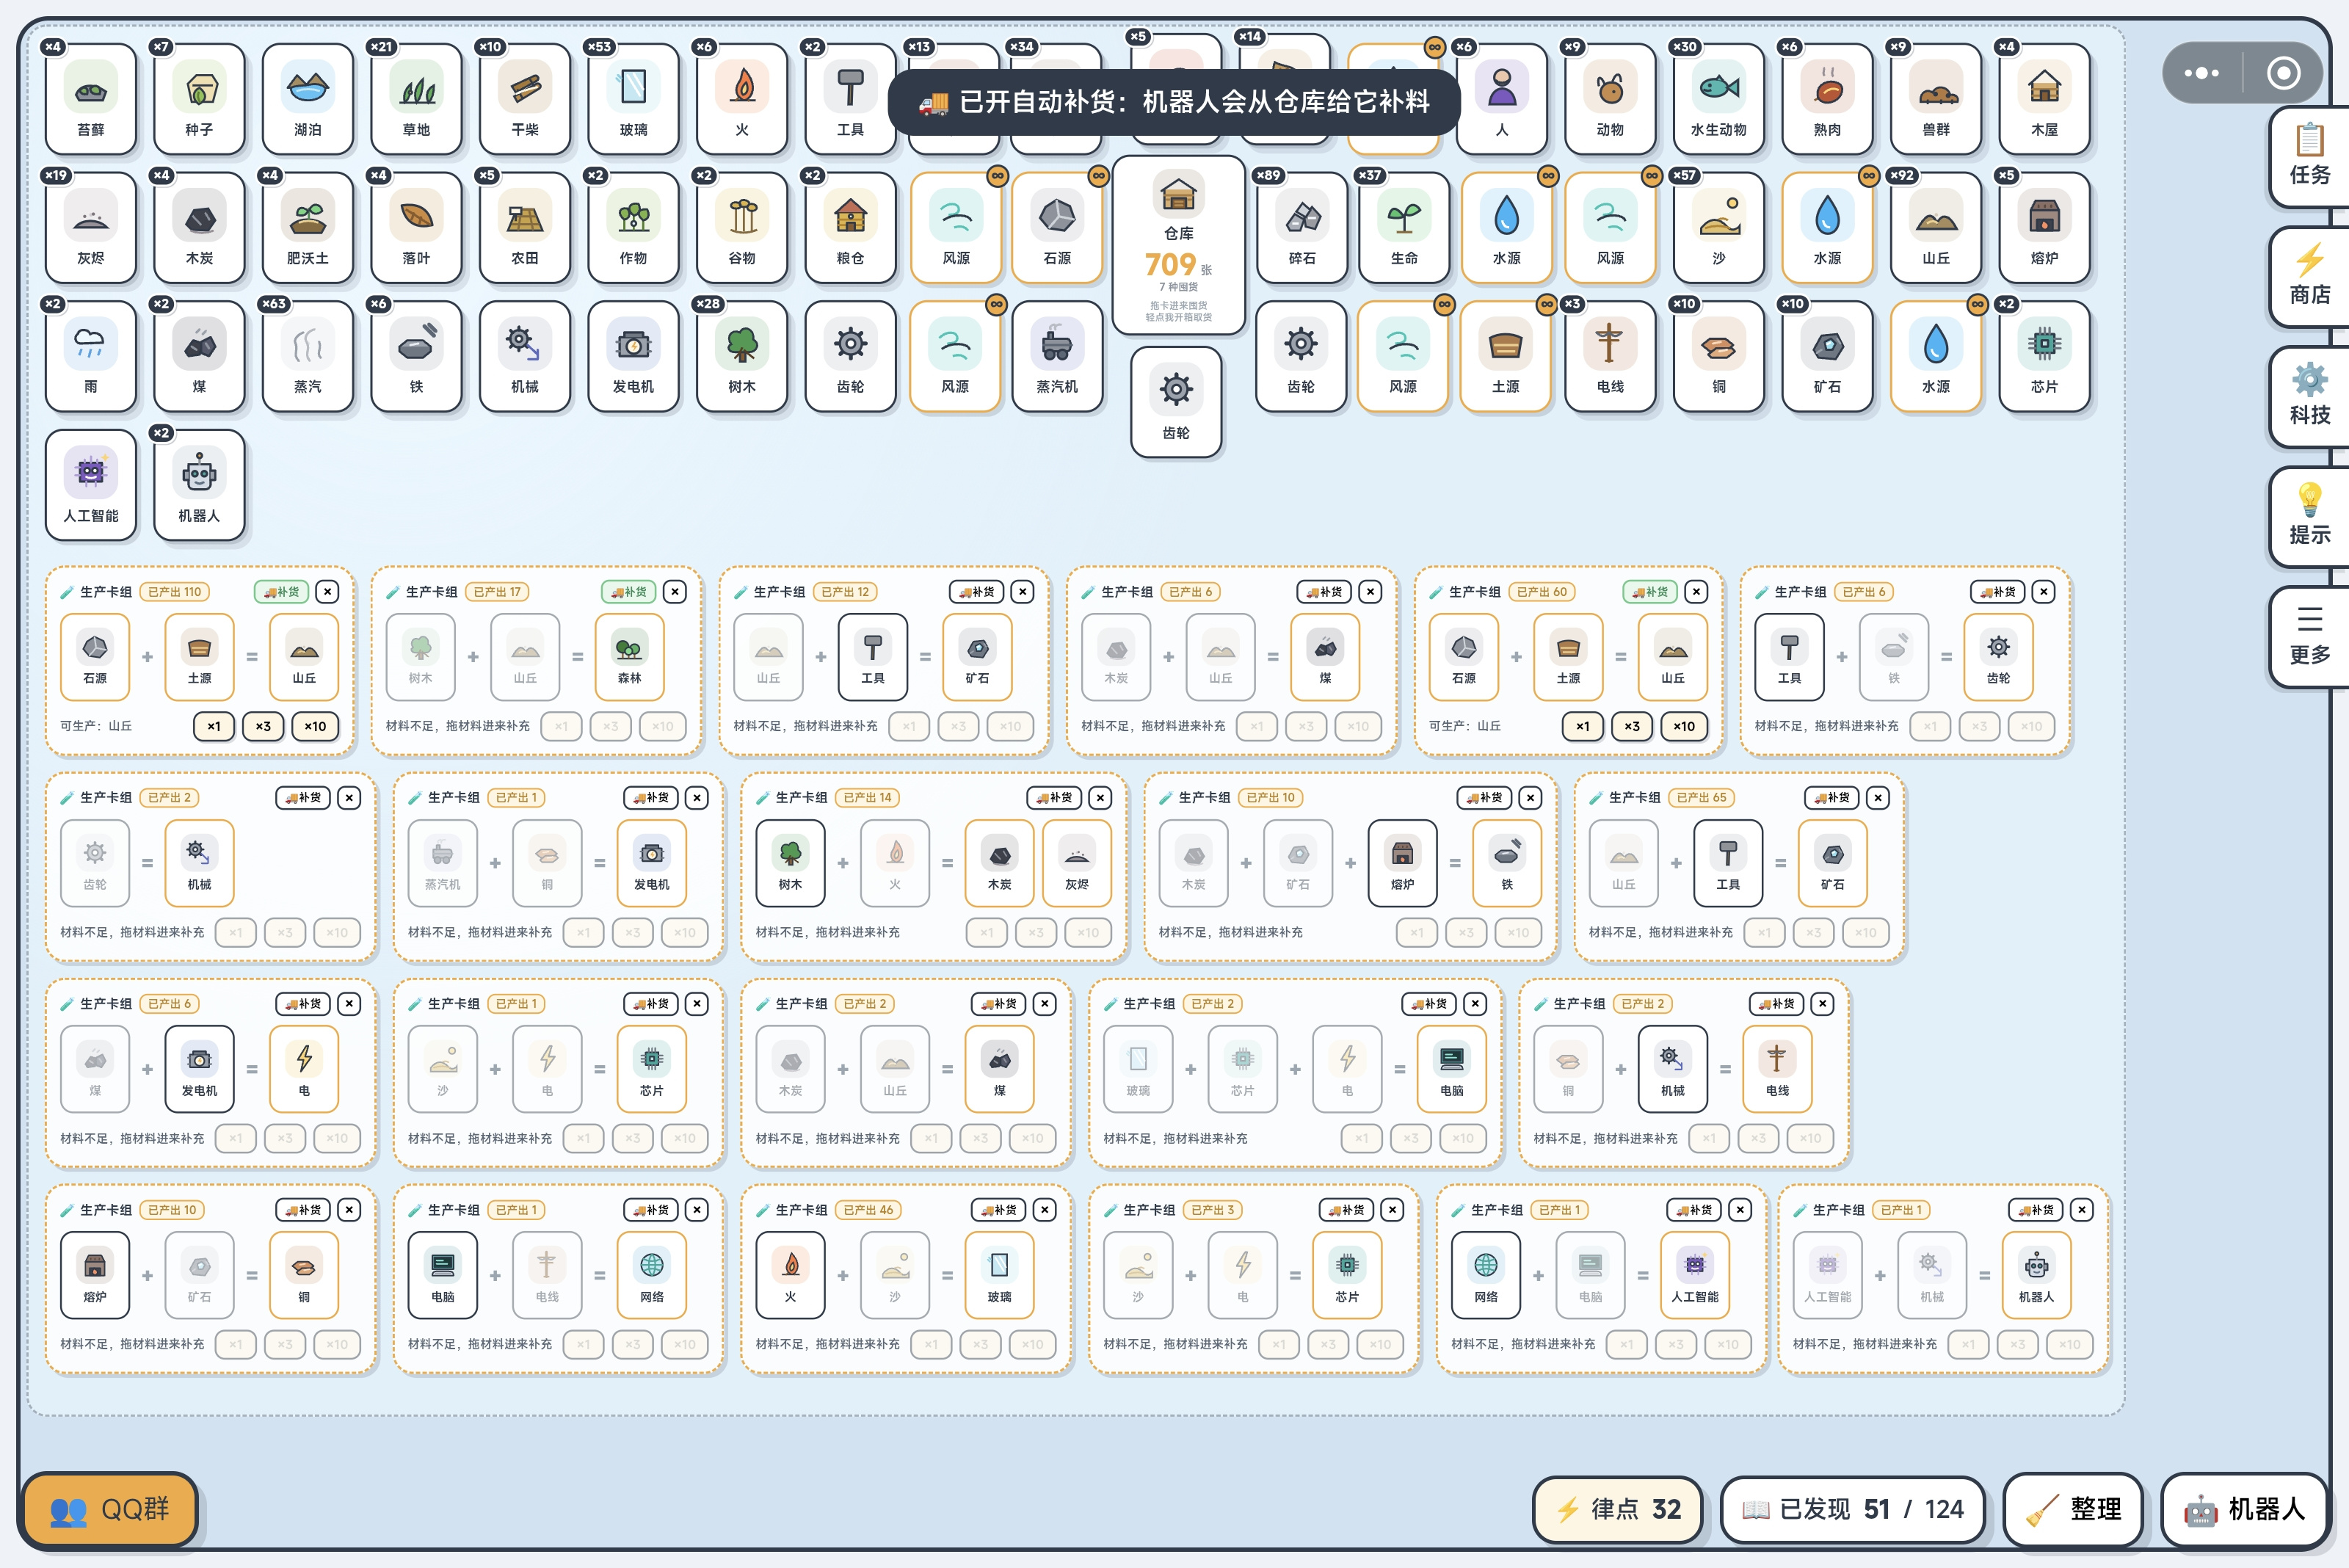The image size is (2349, 1568).
Task: Toggle 补货 on the group with 已产出 110
Action: [281, 592]
